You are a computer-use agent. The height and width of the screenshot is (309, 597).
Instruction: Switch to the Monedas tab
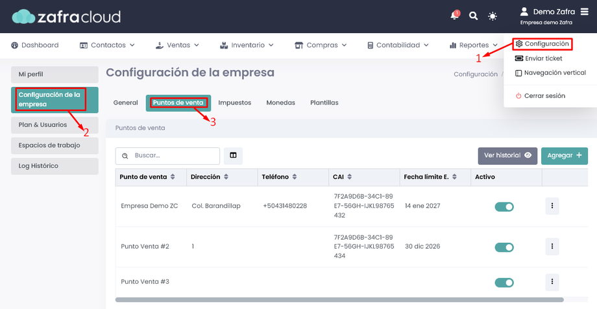[280, 103]
